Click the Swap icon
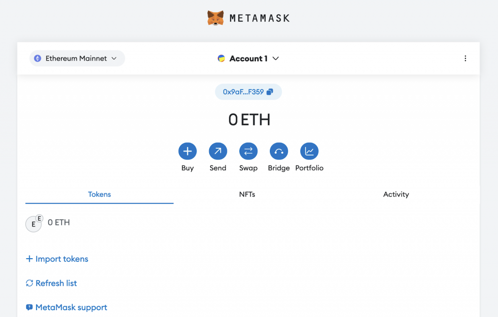The image size is (498, 317). [x=249, y=151]
